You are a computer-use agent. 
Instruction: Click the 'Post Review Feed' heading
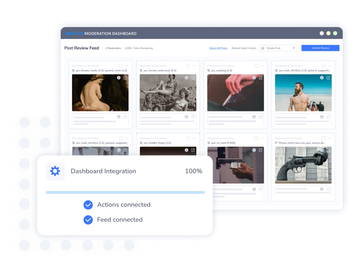81,48
